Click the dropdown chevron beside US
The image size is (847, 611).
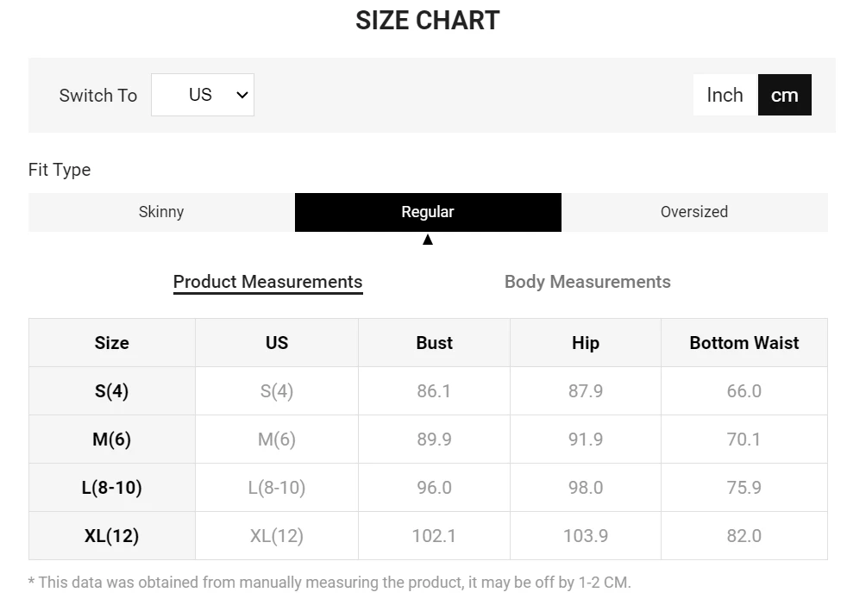click(242, 95)
